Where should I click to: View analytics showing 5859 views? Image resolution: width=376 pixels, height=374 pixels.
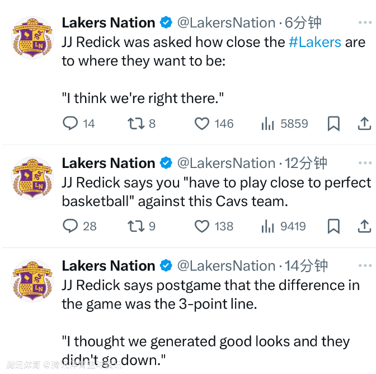click(x=268, y=124)
